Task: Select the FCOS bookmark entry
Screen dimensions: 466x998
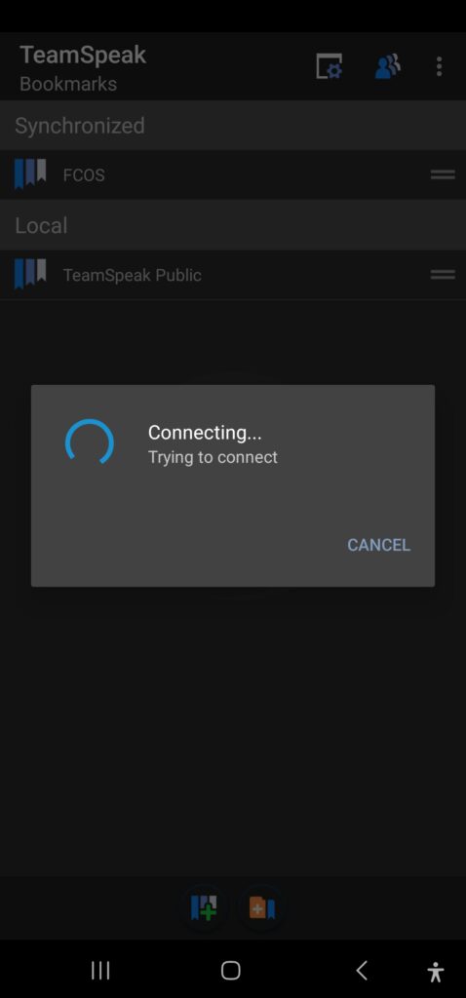Action: click(233, 174)
